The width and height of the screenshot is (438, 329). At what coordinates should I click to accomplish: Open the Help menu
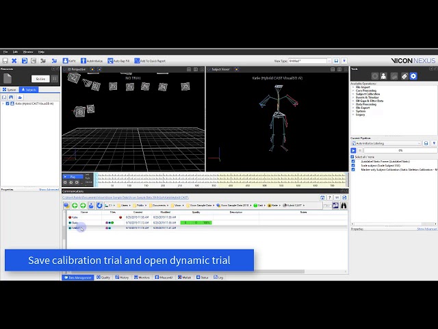(x=41, y=52)
